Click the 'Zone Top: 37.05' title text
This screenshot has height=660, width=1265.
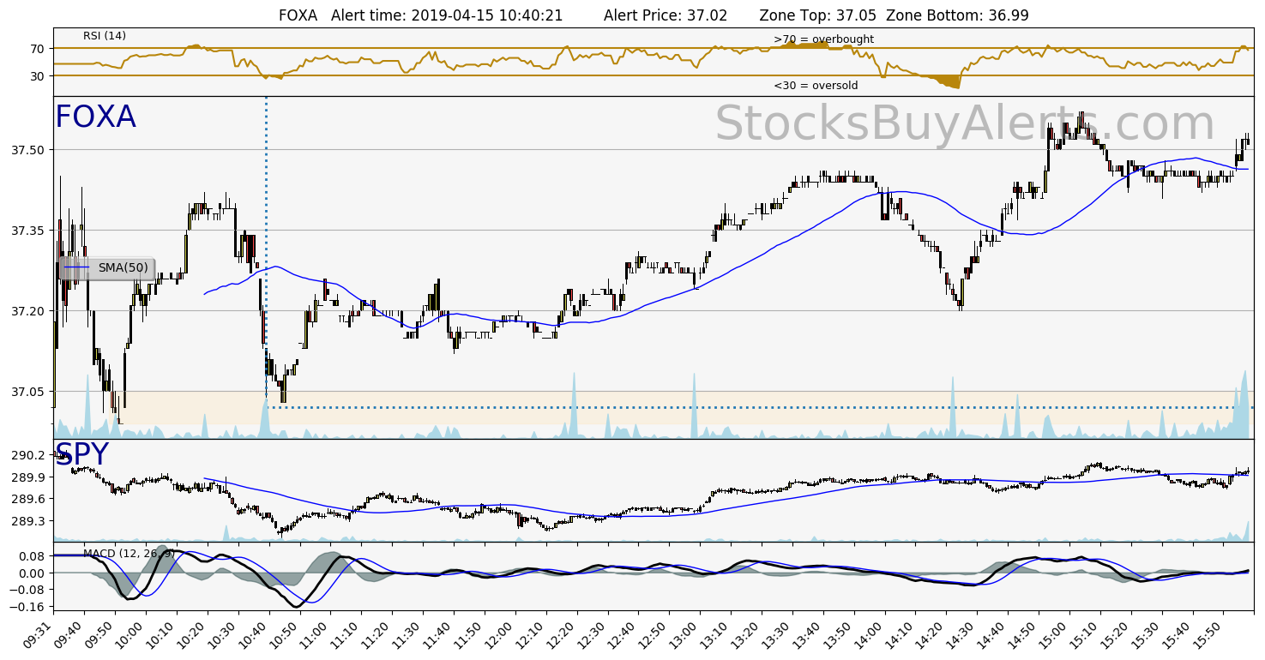click(818, 15)
